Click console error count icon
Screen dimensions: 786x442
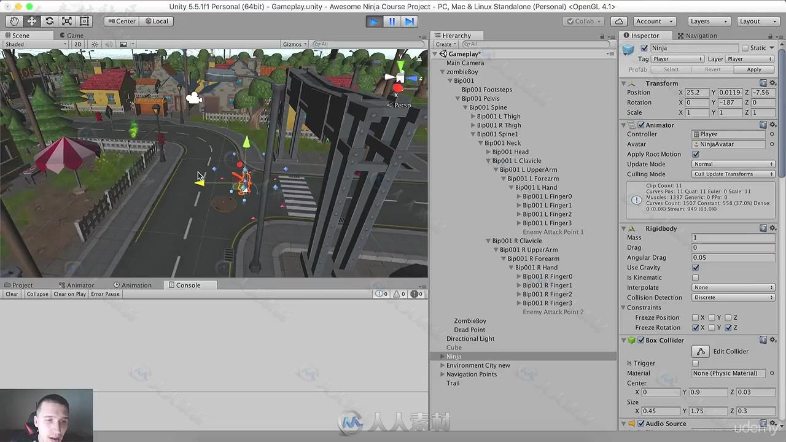417,294
